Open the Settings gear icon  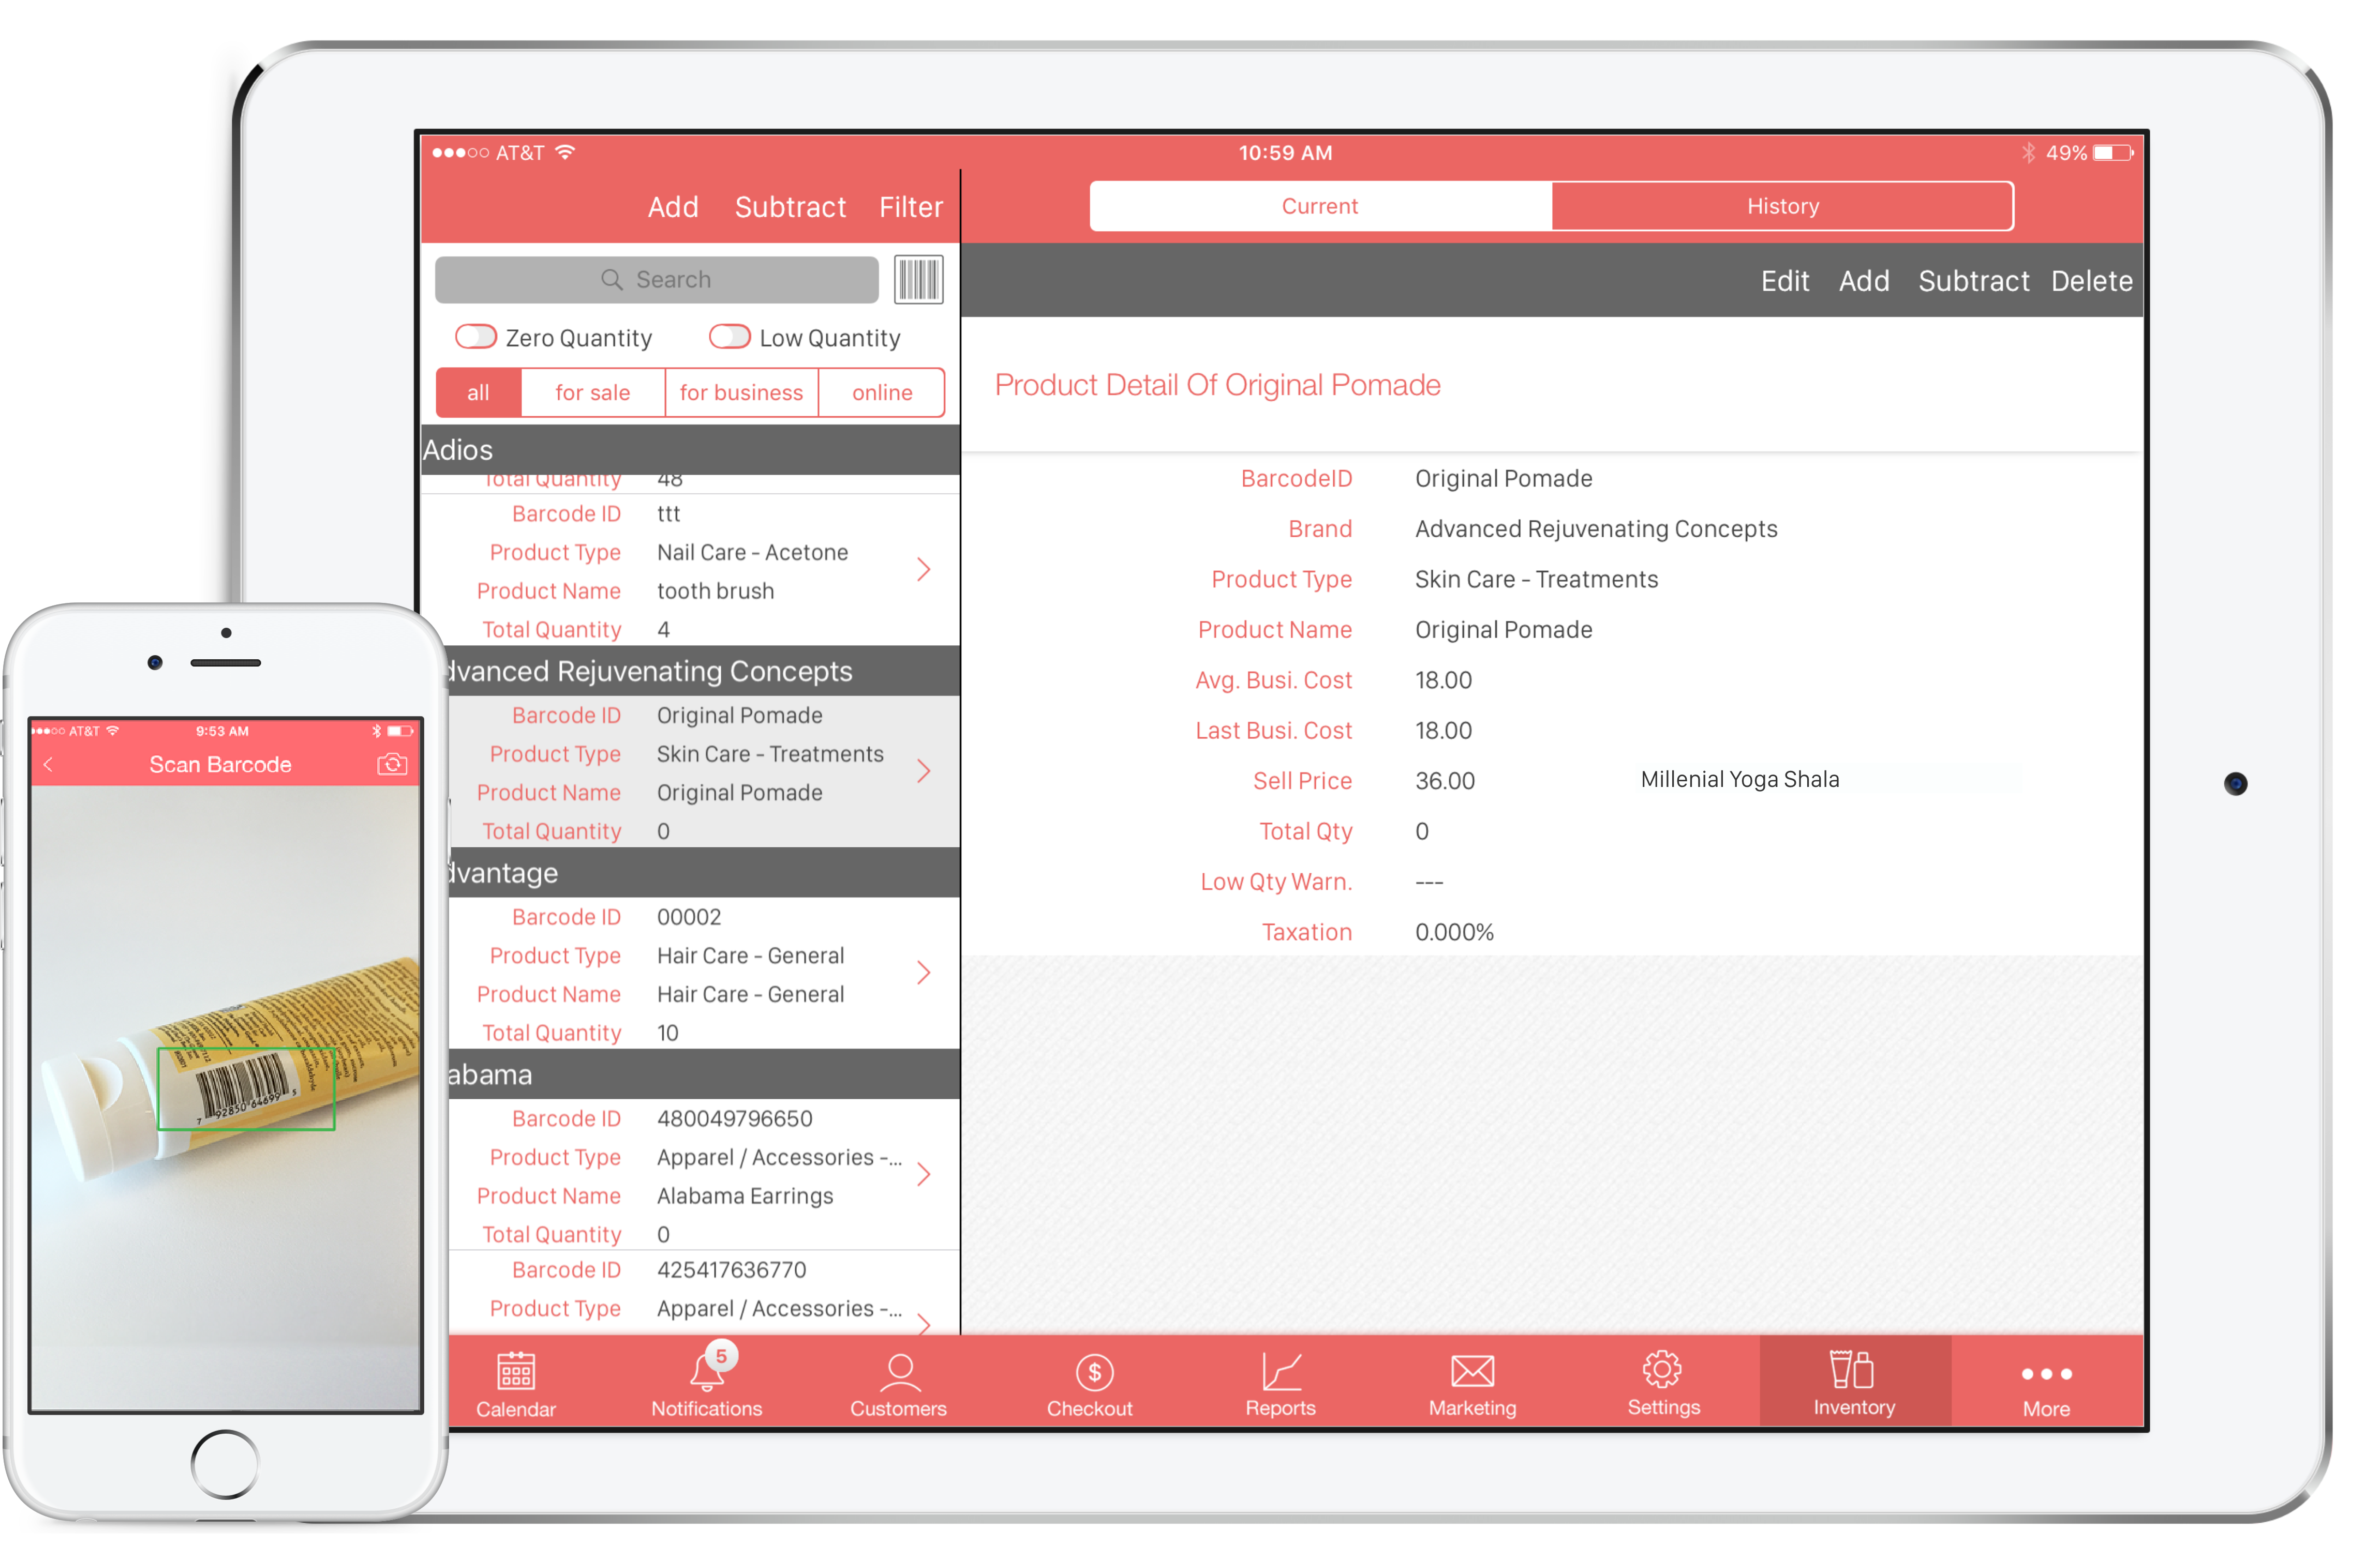point(1662,1369)
